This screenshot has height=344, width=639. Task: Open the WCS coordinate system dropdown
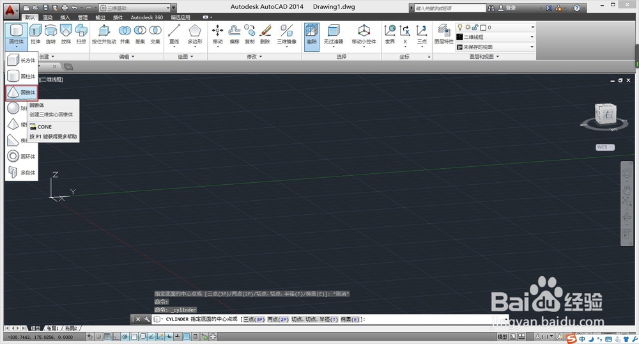click(x=605, y=147)
